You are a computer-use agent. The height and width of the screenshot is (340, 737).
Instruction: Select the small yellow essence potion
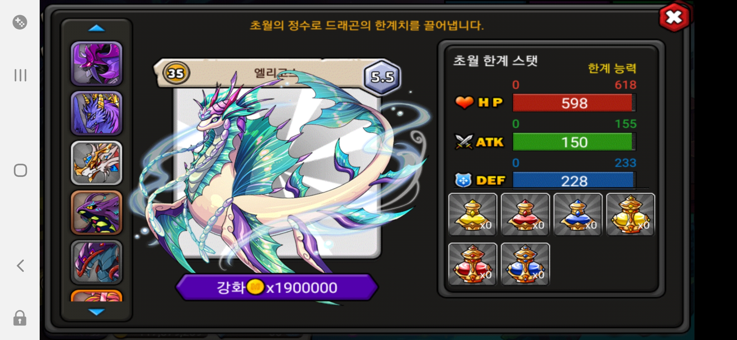(473, 215)
